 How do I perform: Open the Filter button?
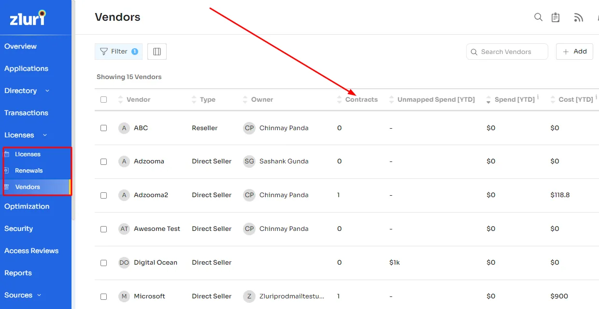[x=118, y=52]
